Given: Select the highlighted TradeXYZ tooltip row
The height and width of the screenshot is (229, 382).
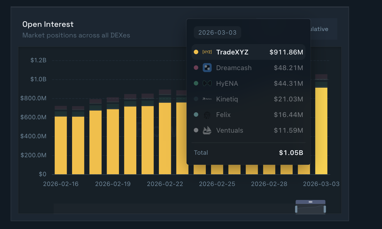Looking at the screenshot, I should tap(249, 52).
